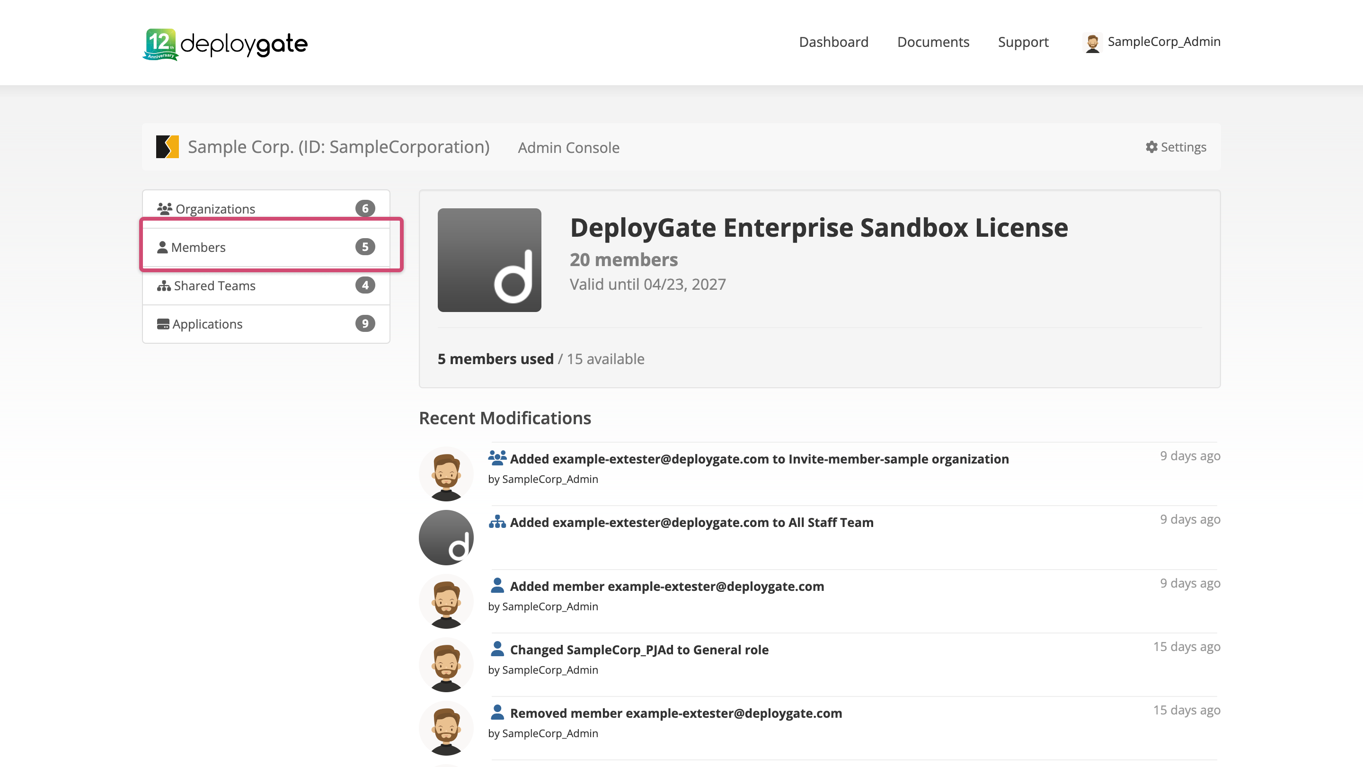Click the Applications drive icon
1363x767 pixels.
pyautogui.click(x=163, y=324)
